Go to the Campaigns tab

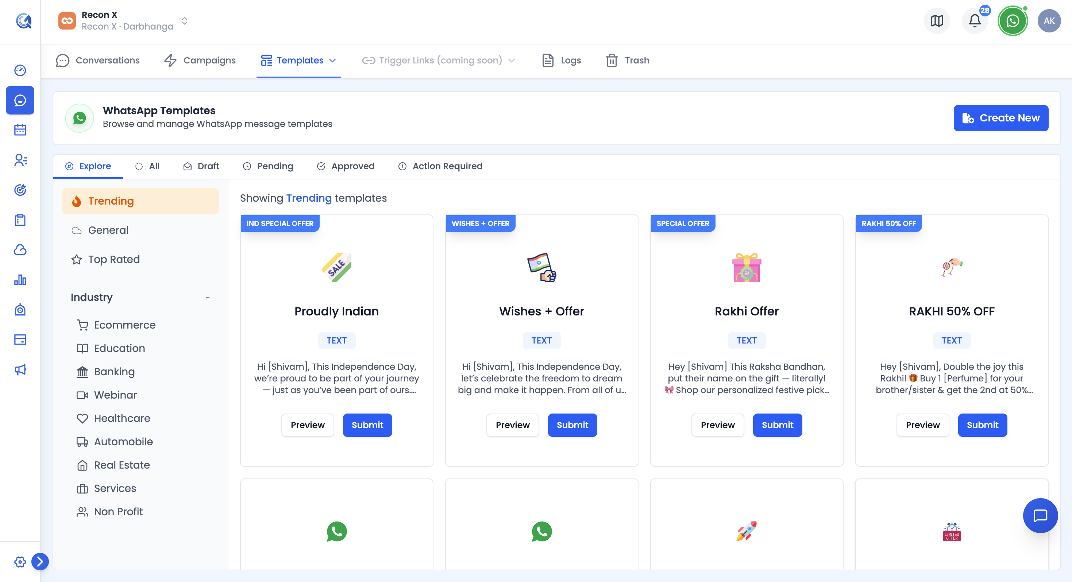point(200,60)
